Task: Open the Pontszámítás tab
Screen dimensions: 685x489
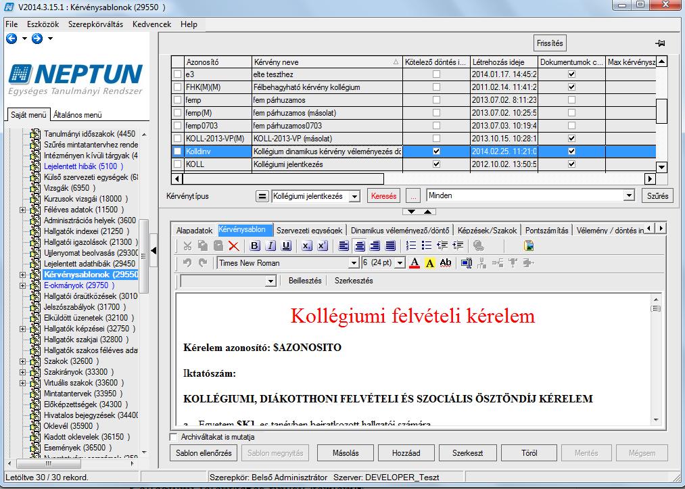Action: point(547,231)
